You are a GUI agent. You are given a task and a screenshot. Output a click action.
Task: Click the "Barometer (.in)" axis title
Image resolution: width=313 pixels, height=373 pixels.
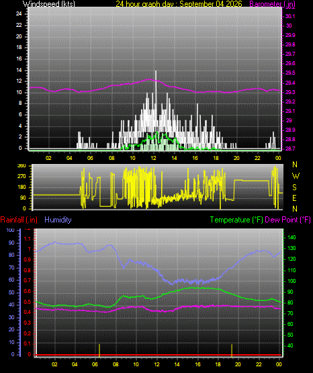pyautogui.click(x=272, y=3)
